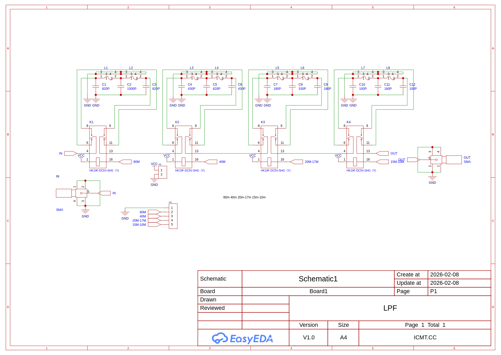Click the 20M-17M port on header H1 pin 4

pos(154,221)
